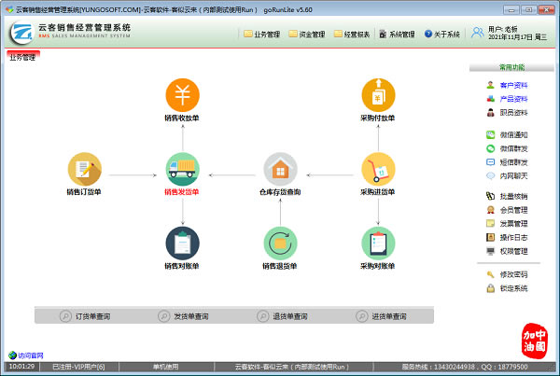Click the products icon beside 产品资料
The width and height of the screenshot is (560, 376).
coord(491,99)
